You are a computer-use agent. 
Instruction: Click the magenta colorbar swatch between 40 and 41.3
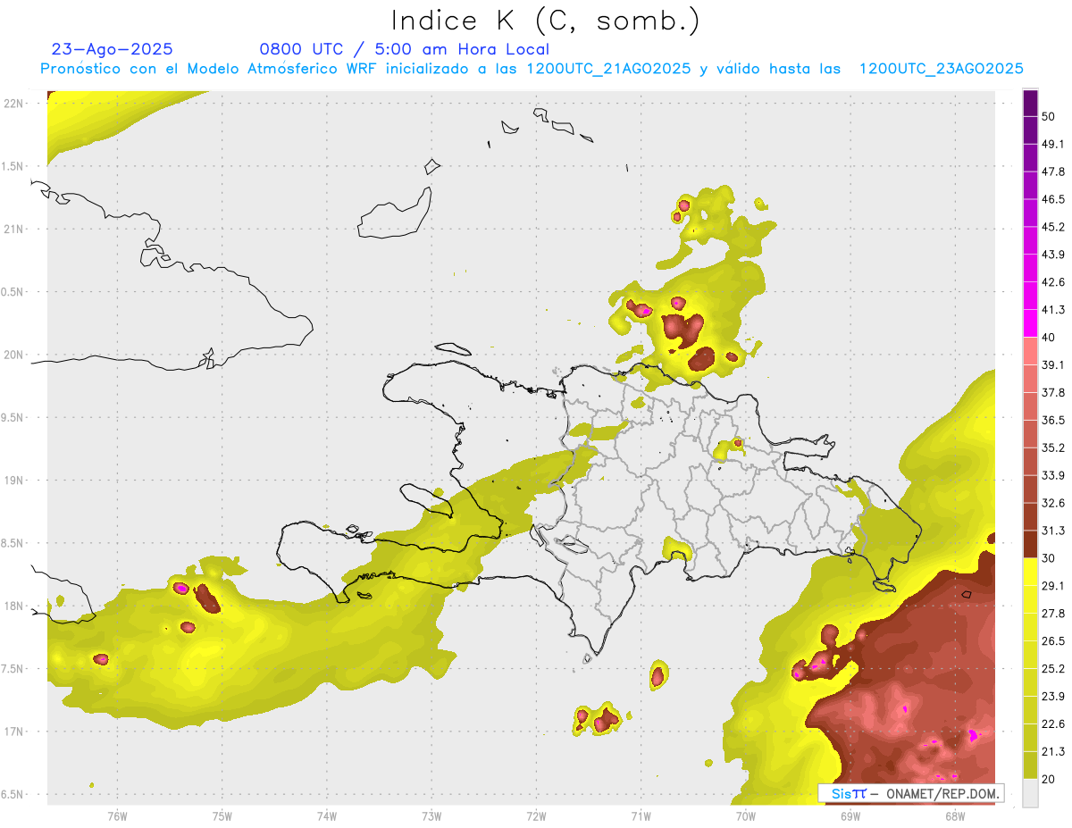(x=1030, y=323)
